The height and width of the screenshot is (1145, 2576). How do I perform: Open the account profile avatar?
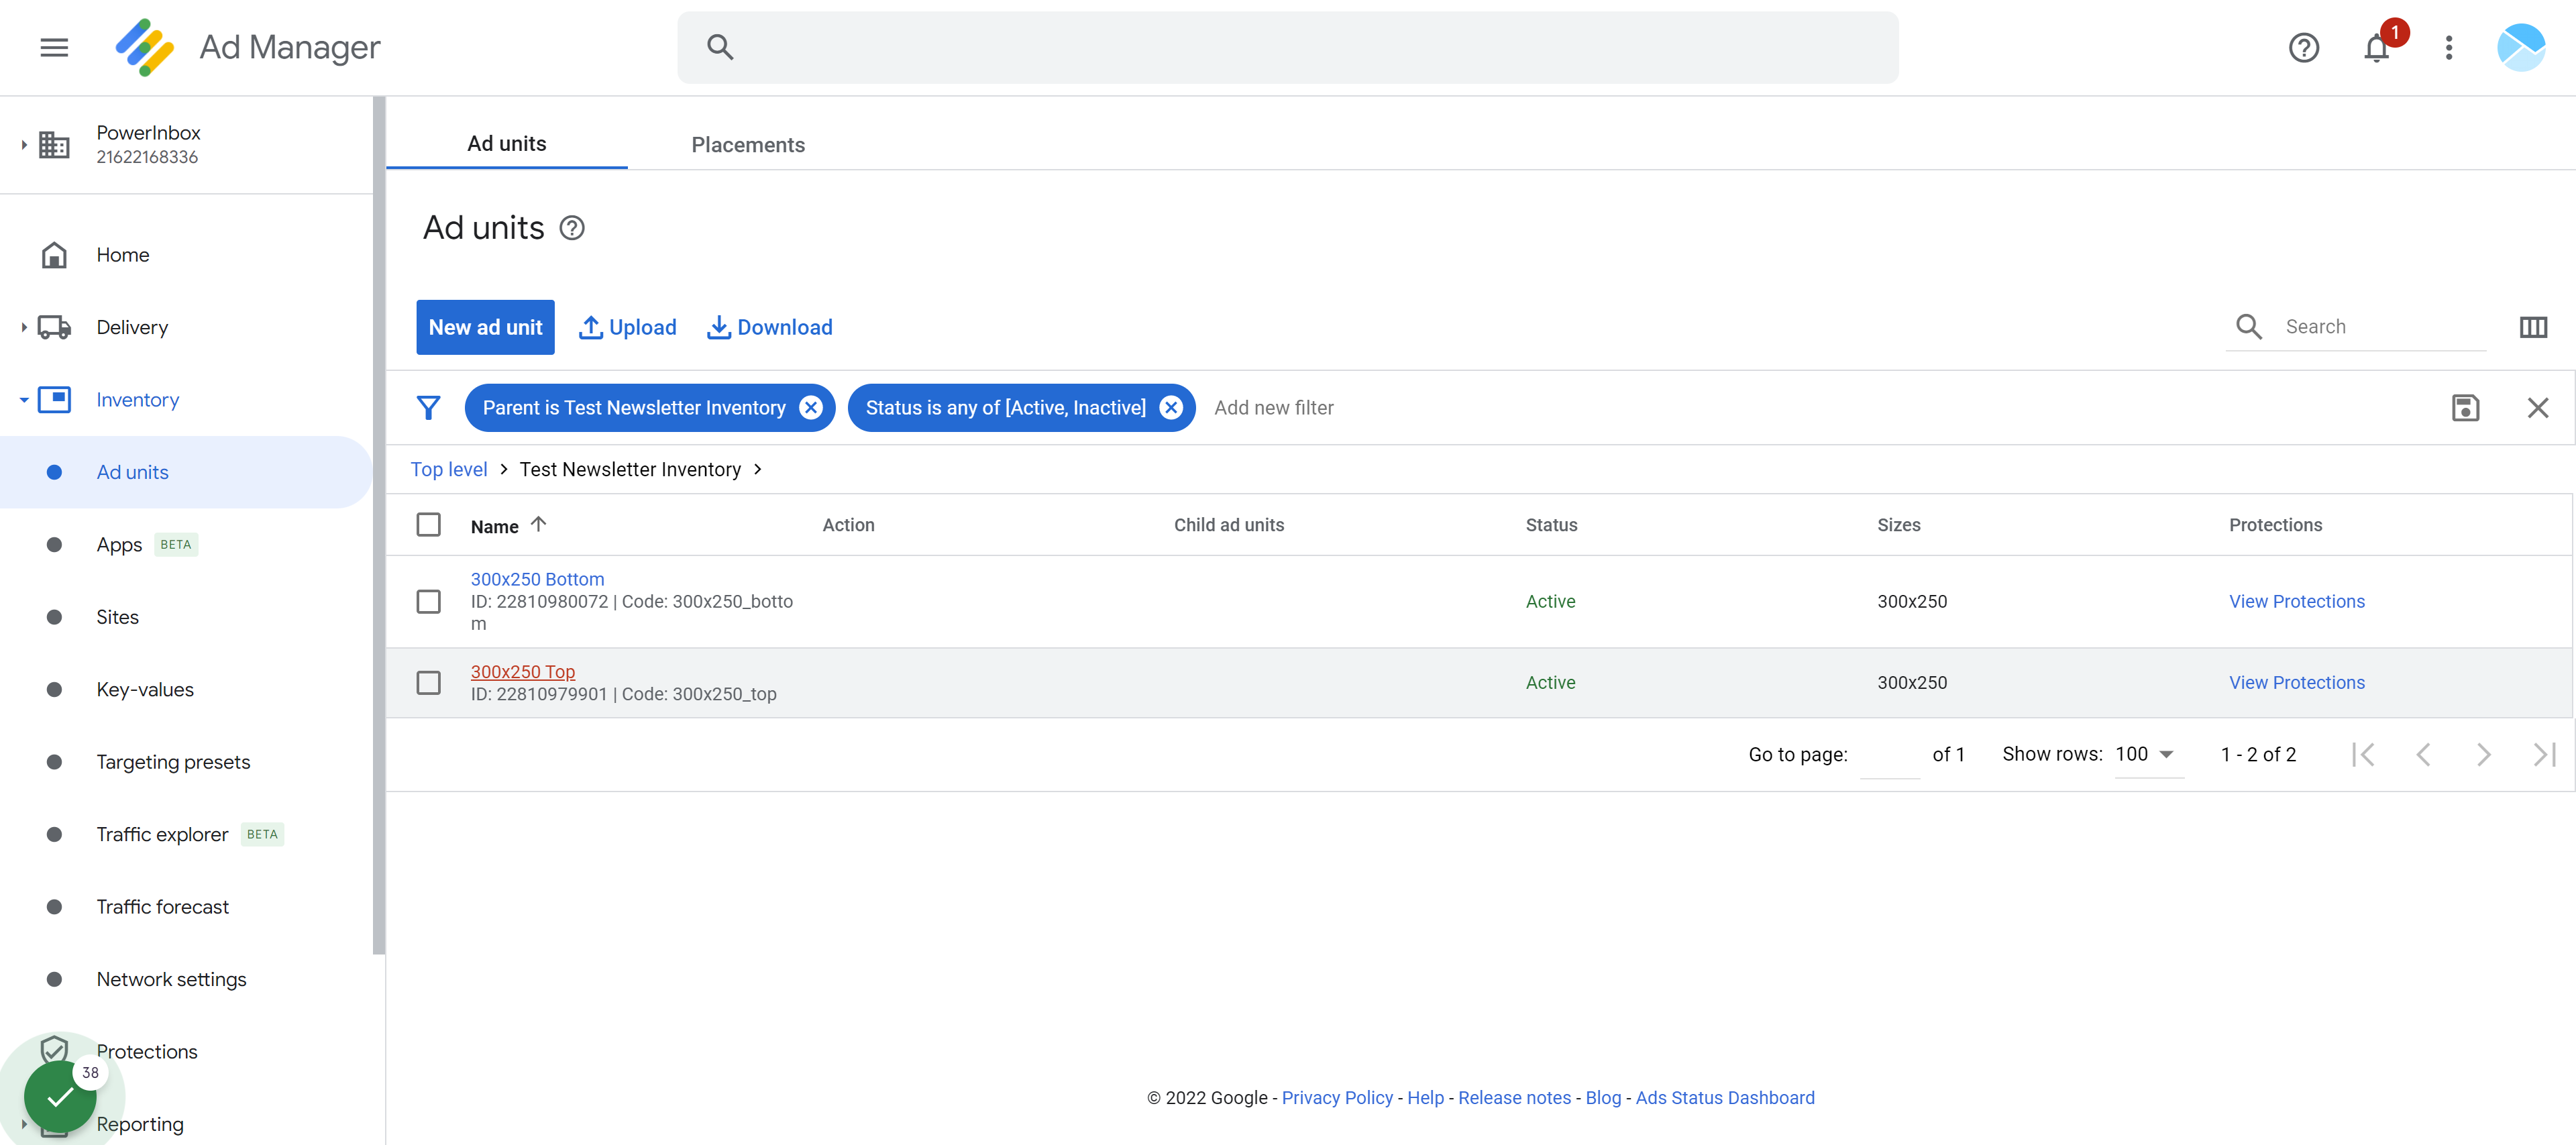tap(2521, 47)
